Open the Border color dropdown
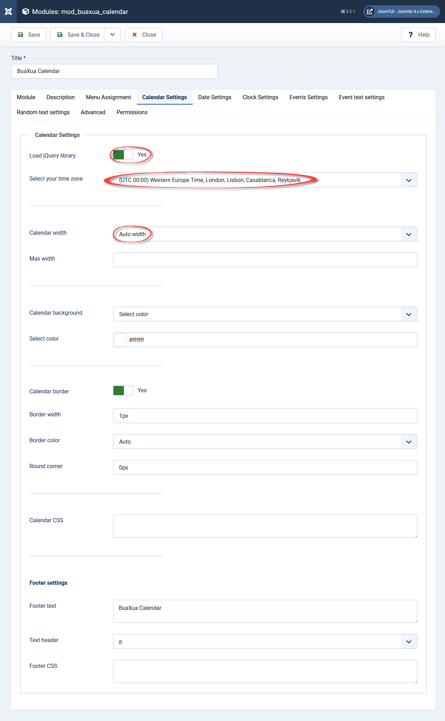445x721 pixels. [x=265, y=442]
